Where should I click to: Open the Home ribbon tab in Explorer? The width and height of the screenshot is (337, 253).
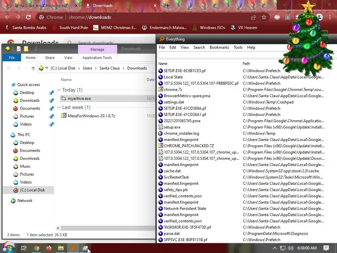click(x=31, y=58)
